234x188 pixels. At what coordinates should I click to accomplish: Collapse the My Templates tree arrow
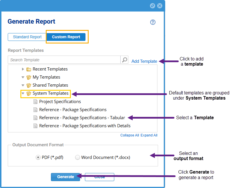tap(23, 77)
